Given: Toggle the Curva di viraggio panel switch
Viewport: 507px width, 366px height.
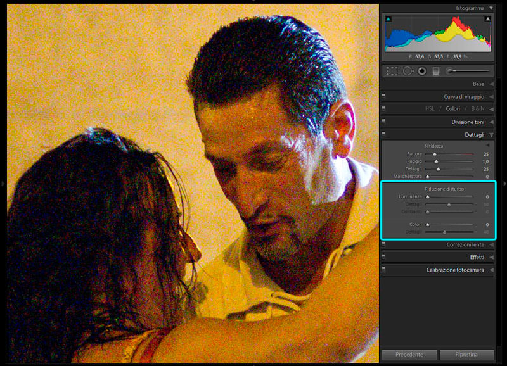Looking at the screenshot, I should coord(384,97).
